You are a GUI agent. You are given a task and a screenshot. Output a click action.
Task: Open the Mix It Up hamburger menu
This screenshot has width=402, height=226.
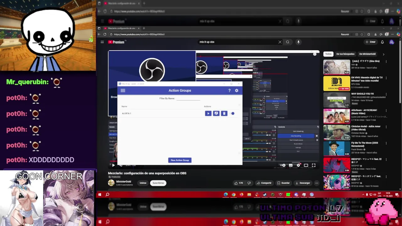(x=123, y=90)
